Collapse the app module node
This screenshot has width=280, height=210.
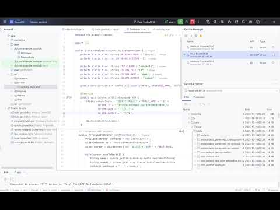pyautogui.click(x=6, y=36)
